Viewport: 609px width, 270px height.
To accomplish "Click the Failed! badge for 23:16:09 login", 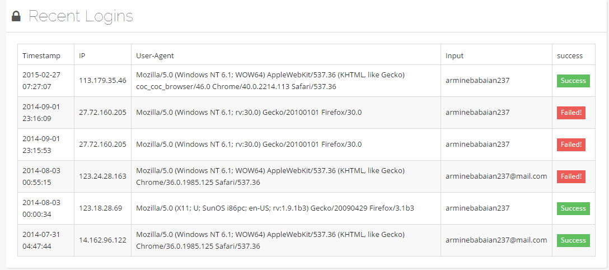I will (571, 113).
